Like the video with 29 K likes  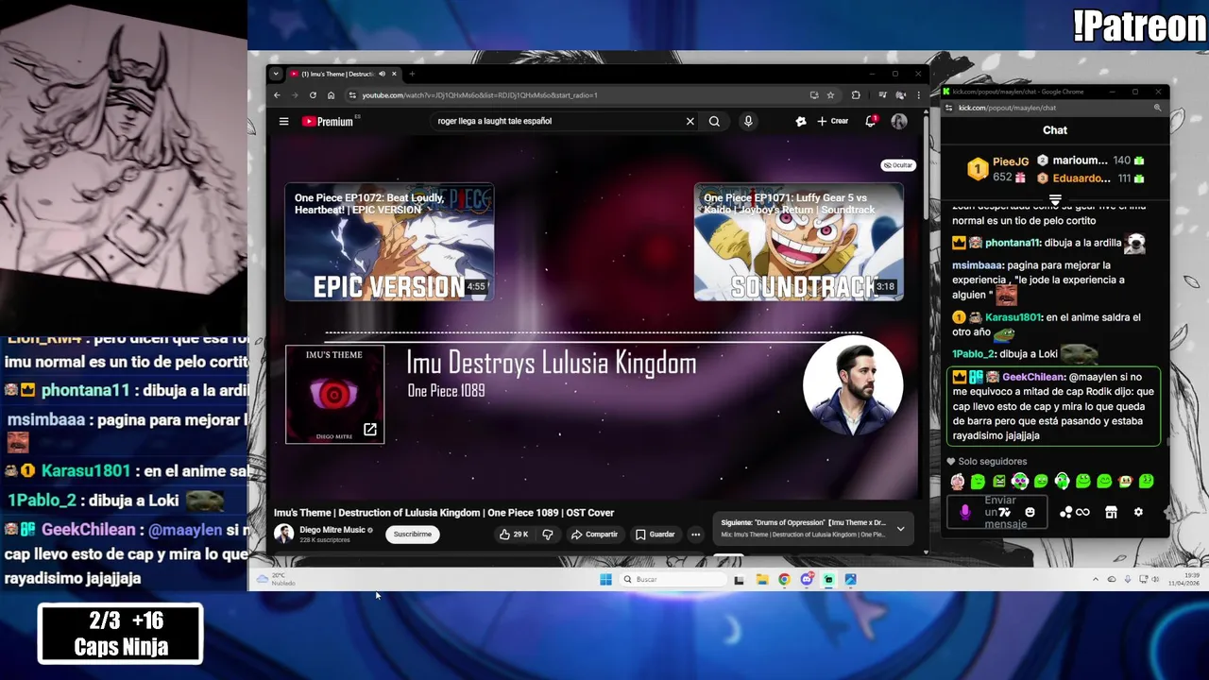tap(515, 535)
